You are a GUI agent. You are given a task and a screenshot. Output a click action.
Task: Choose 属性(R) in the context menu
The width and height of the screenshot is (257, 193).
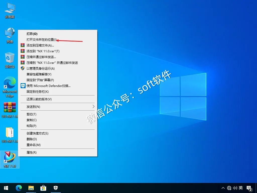tap(57, 153)
